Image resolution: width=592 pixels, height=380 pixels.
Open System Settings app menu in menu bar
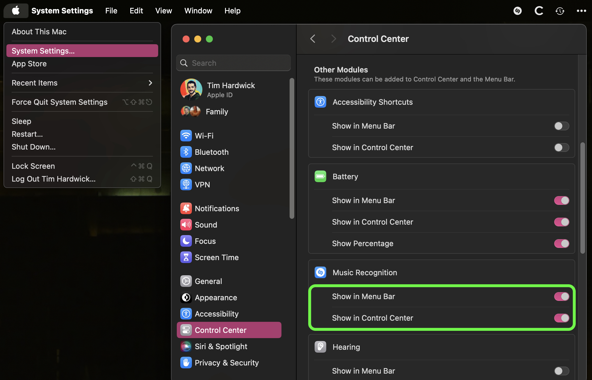point(62,11)
